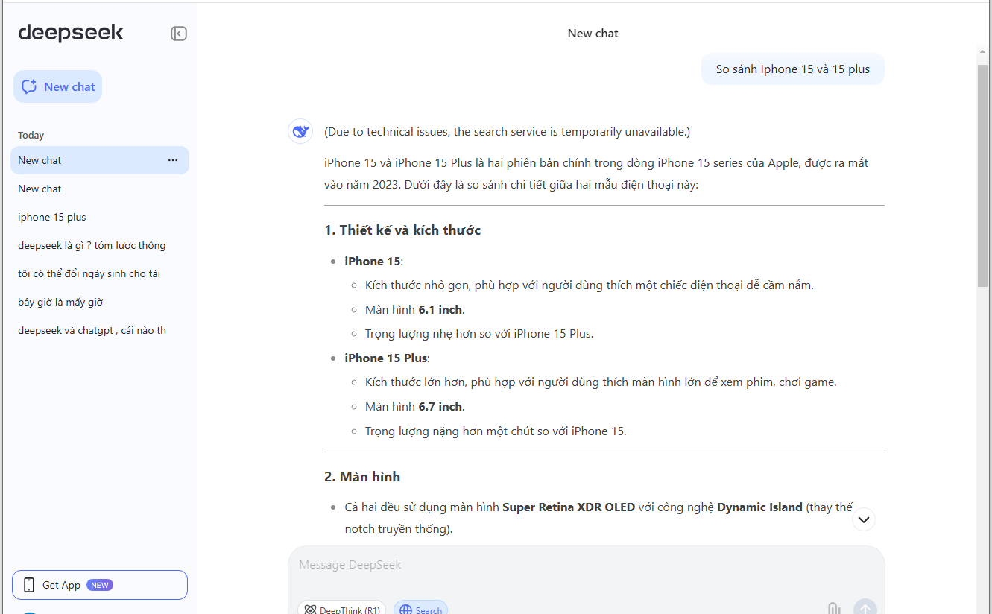Click the bold 'Super Retina XDR OLED' text
Image resolution: width=992 pixels, height=614 pixels.
point(569,507)
